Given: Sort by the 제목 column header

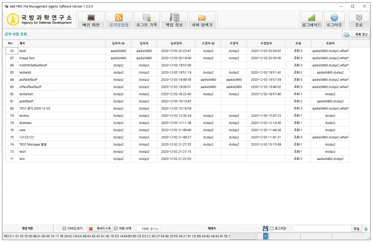Looking at the screenshot, I should click(x=62, y=43).
